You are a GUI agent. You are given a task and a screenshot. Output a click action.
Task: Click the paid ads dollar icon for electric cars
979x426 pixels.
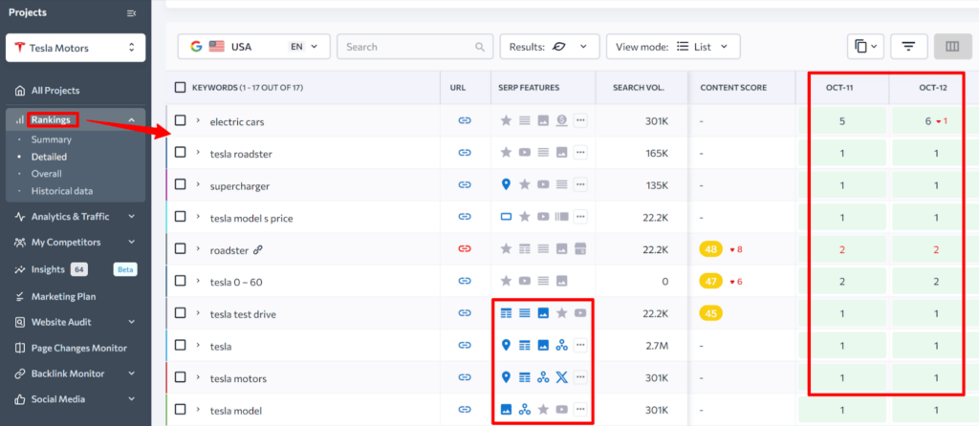coord(561,120)
